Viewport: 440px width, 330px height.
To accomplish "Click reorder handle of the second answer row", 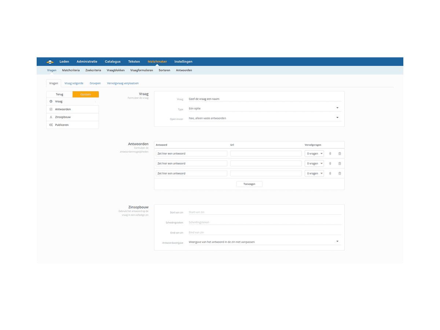I will 330,164.
